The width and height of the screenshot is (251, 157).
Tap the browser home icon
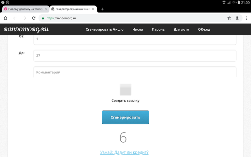tap(5, 18)
